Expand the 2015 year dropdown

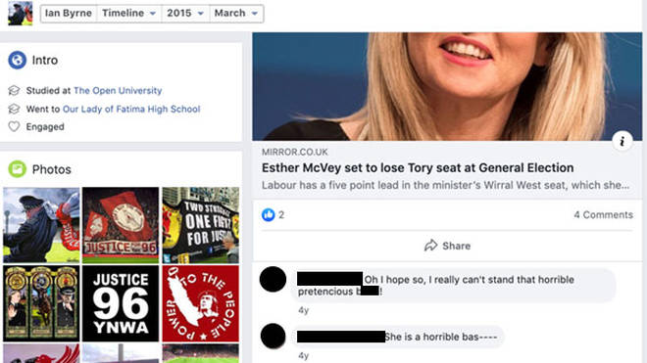pos(185,13)
